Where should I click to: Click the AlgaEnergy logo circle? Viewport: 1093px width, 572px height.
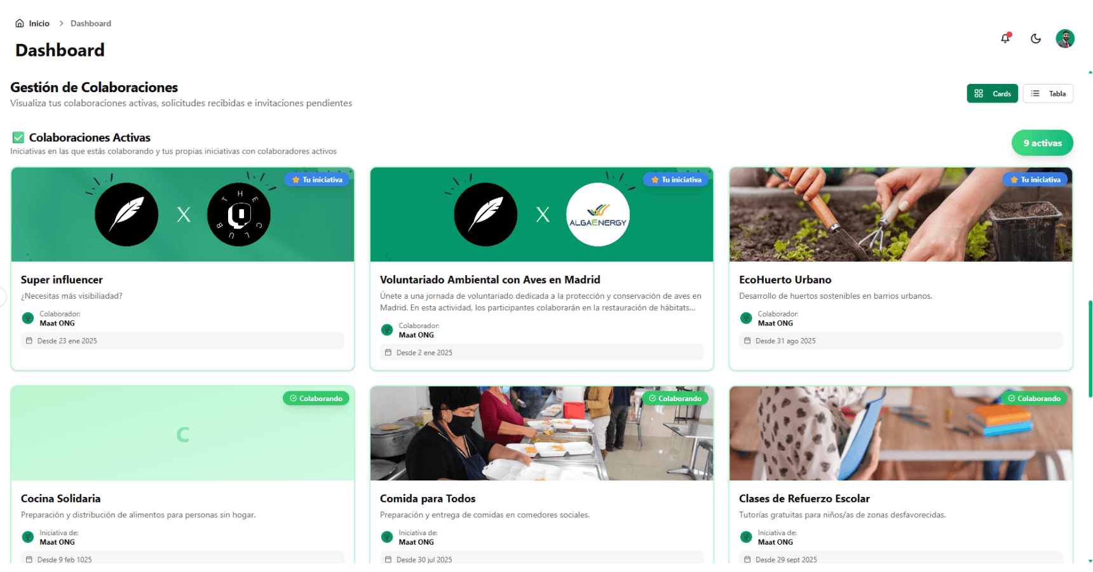(x=598, y=215)
